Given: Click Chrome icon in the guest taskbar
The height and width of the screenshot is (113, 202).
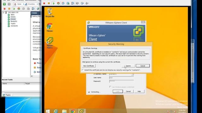Looking at the screenshot, I should [73, 111].
